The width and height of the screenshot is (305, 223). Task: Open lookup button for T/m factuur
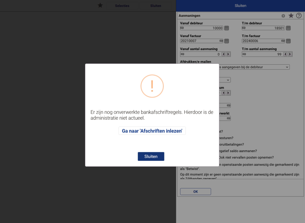coord(288,41)
